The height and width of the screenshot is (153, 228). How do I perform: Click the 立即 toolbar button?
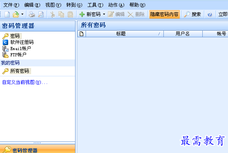tap(223, 14)
